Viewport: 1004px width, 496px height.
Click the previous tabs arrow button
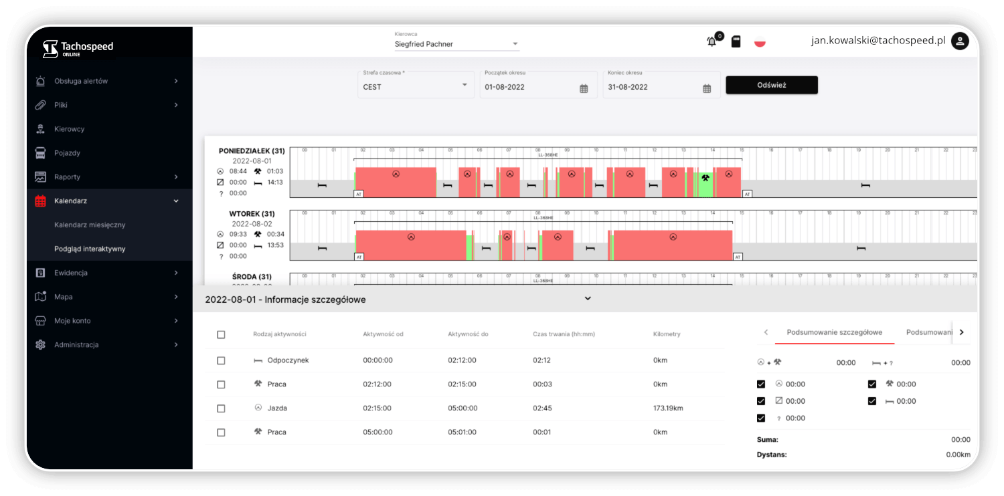tap(766, 332)
